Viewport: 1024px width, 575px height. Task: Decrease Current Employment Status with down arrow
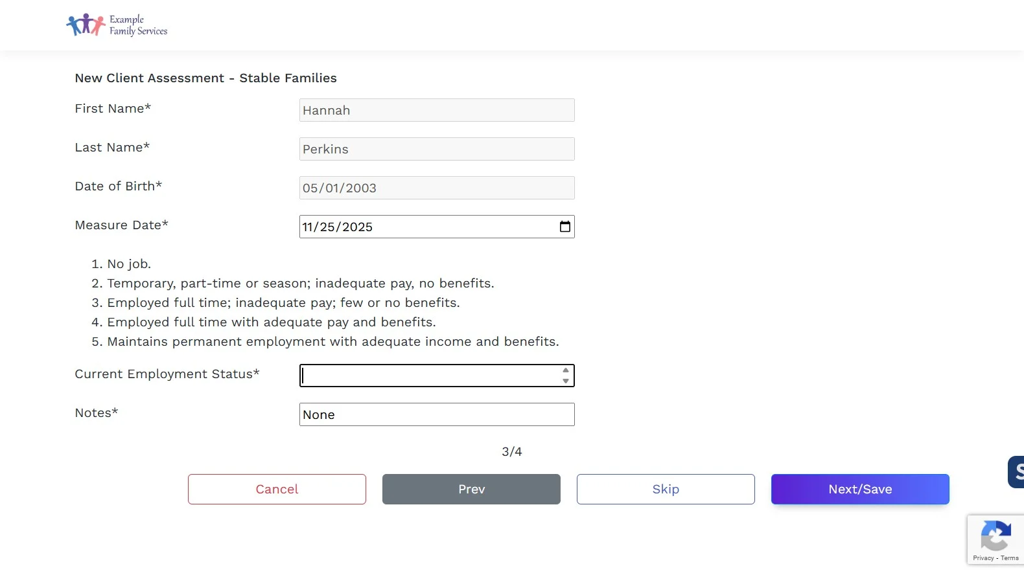tap(566, 381)
